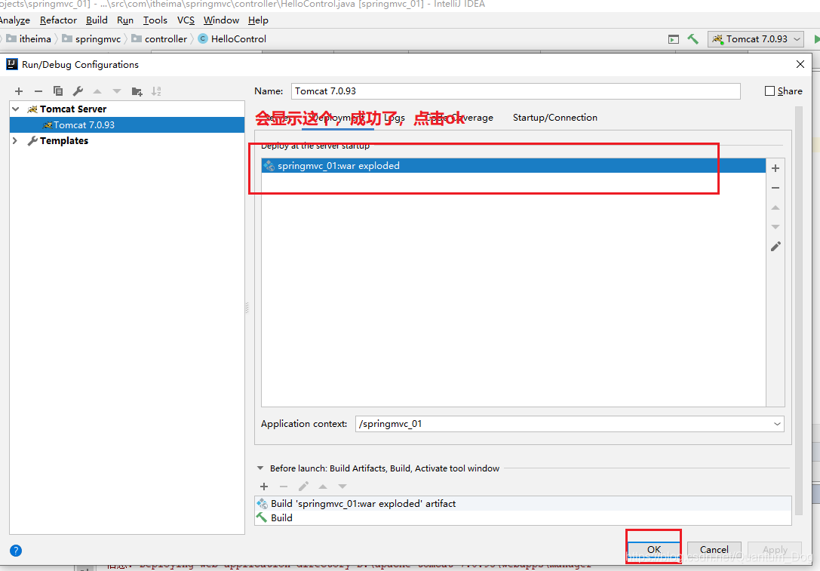Expand the Templates tree node
Image resolution: width=820 pixels, height=571 pixels.
pos(15,140)
